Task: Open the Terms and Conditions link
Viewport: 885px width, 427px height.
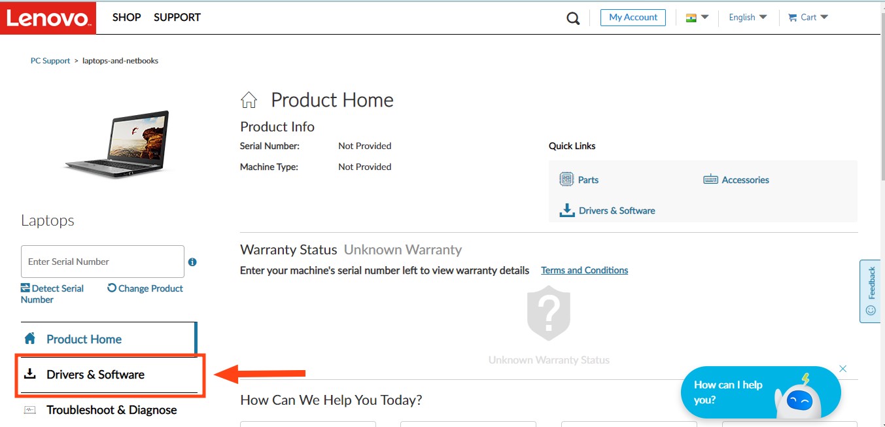Action: (584, 270)
